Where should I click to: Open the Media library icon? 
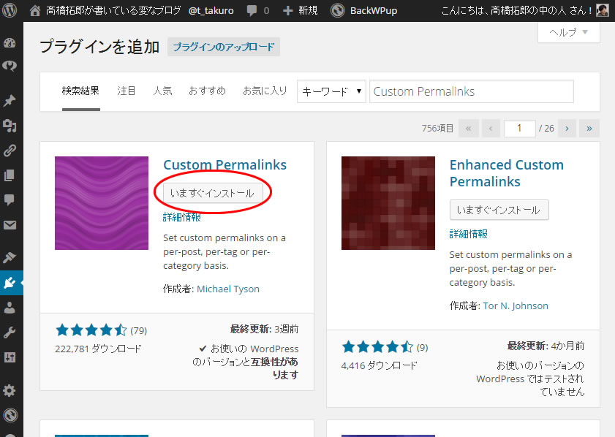point(10,126)
